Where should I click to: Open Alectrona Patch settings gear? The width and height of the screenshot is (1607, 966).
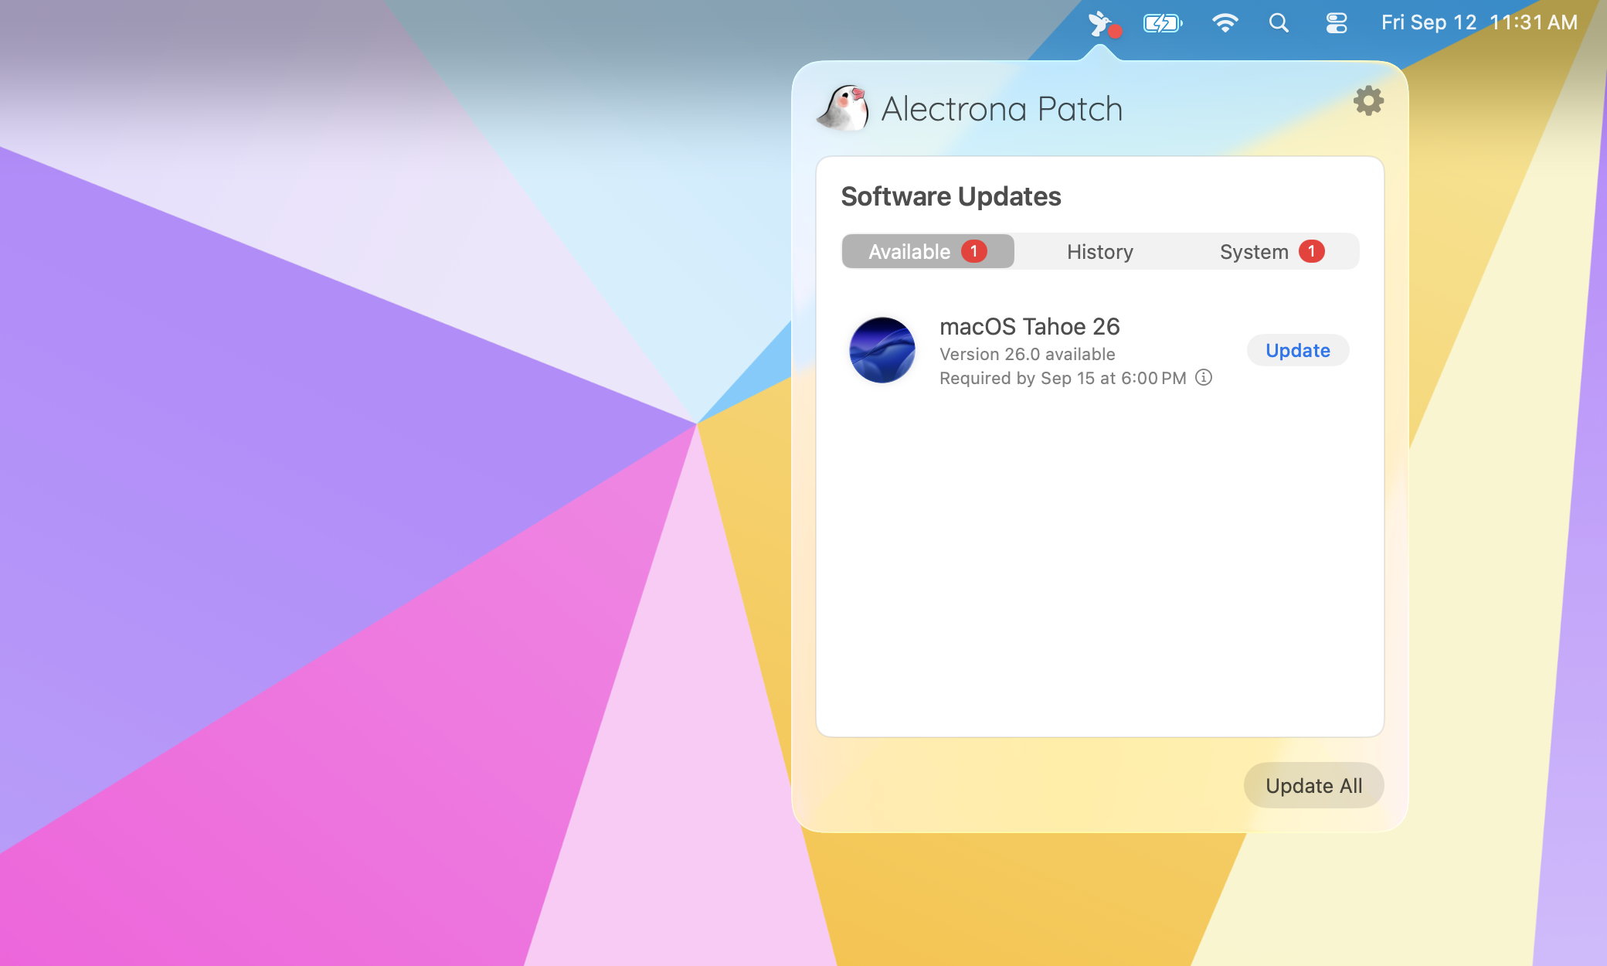(1368, 100)
